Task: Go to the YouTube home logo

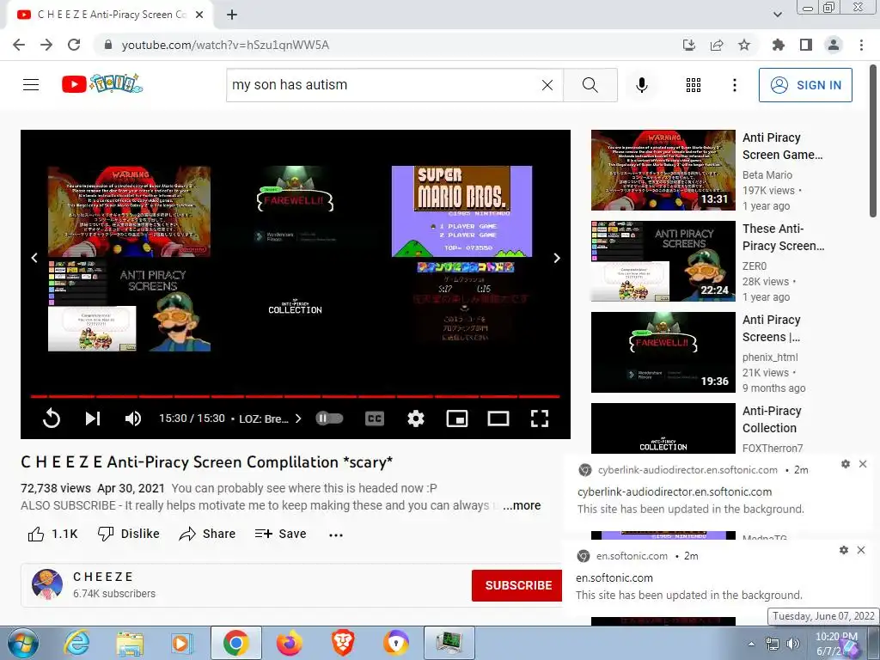Action: point(102,84)
